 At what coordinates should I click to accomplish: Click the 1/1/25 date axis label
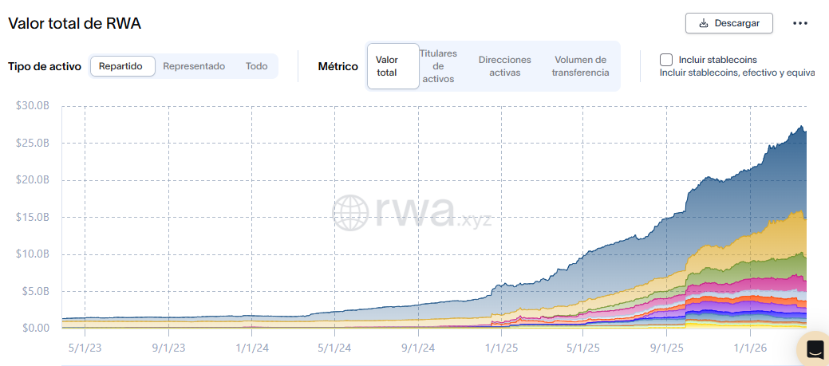[x=499, y=348]
